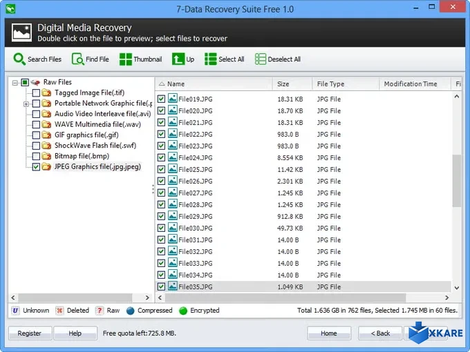Click the Unknown legend icon

15,311
